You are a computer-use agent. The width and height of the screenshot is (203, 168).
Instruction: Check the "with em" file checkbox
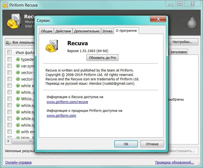pyautogui.click(x=9, y=132)
